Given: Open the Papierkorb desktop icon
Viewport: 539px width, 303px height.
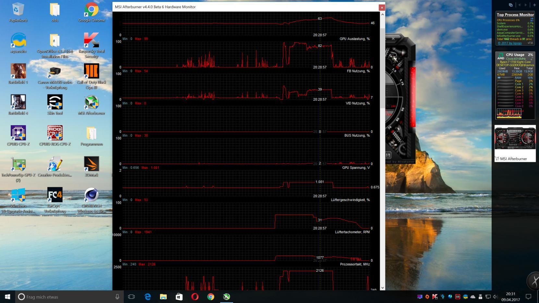Looking at the screenshot, I should 18,12.
